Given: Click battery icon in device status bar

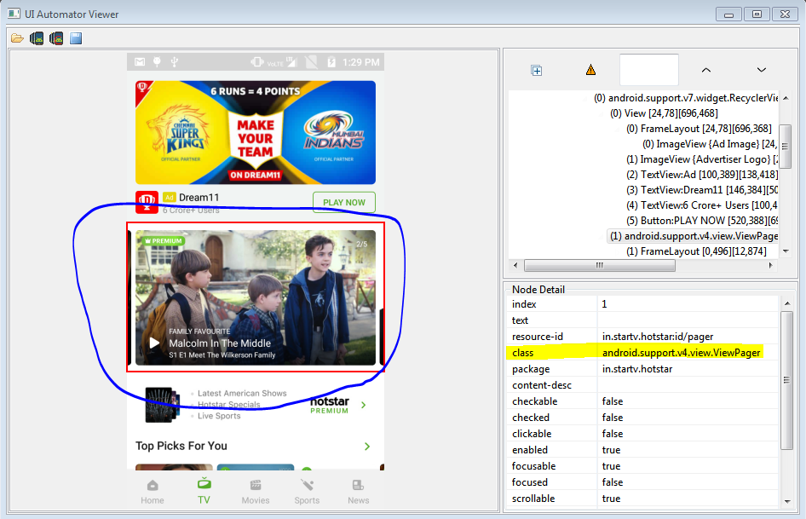Looking at the screenshot, I should click(331, 62).
